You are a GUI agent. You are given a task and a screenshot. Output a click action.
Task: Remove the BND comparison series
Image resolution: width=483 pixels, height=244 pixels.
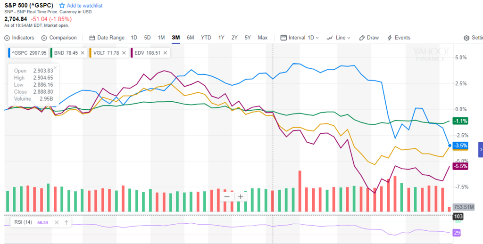[83, 53]
